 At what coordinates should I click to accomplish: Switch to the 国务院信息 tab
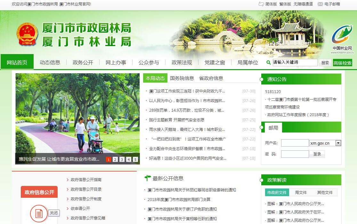coord(182,78)
